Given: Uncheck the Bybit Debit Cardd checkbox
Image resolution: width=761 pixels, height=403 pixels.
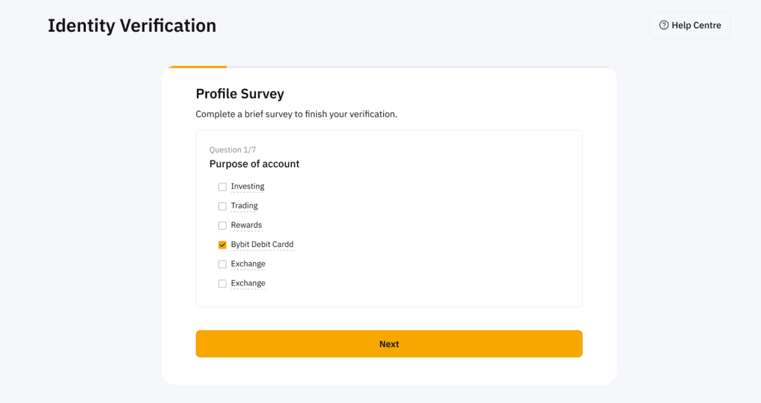Looking at the screenshot, I should click(x=222, y=245).
